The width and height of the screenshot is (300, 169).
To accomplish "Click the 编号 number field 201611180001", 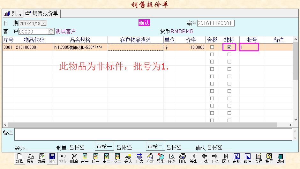I will tap(216, 23).
